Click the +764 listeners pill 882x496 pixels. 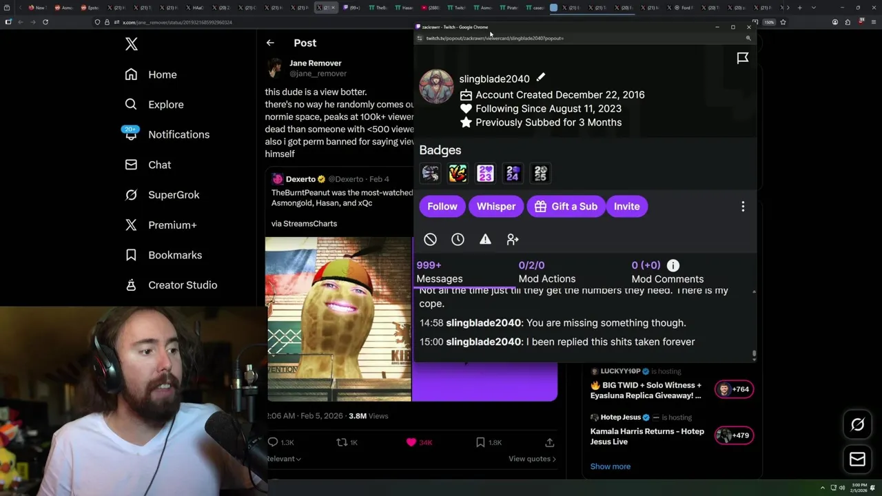pos(734,389)
